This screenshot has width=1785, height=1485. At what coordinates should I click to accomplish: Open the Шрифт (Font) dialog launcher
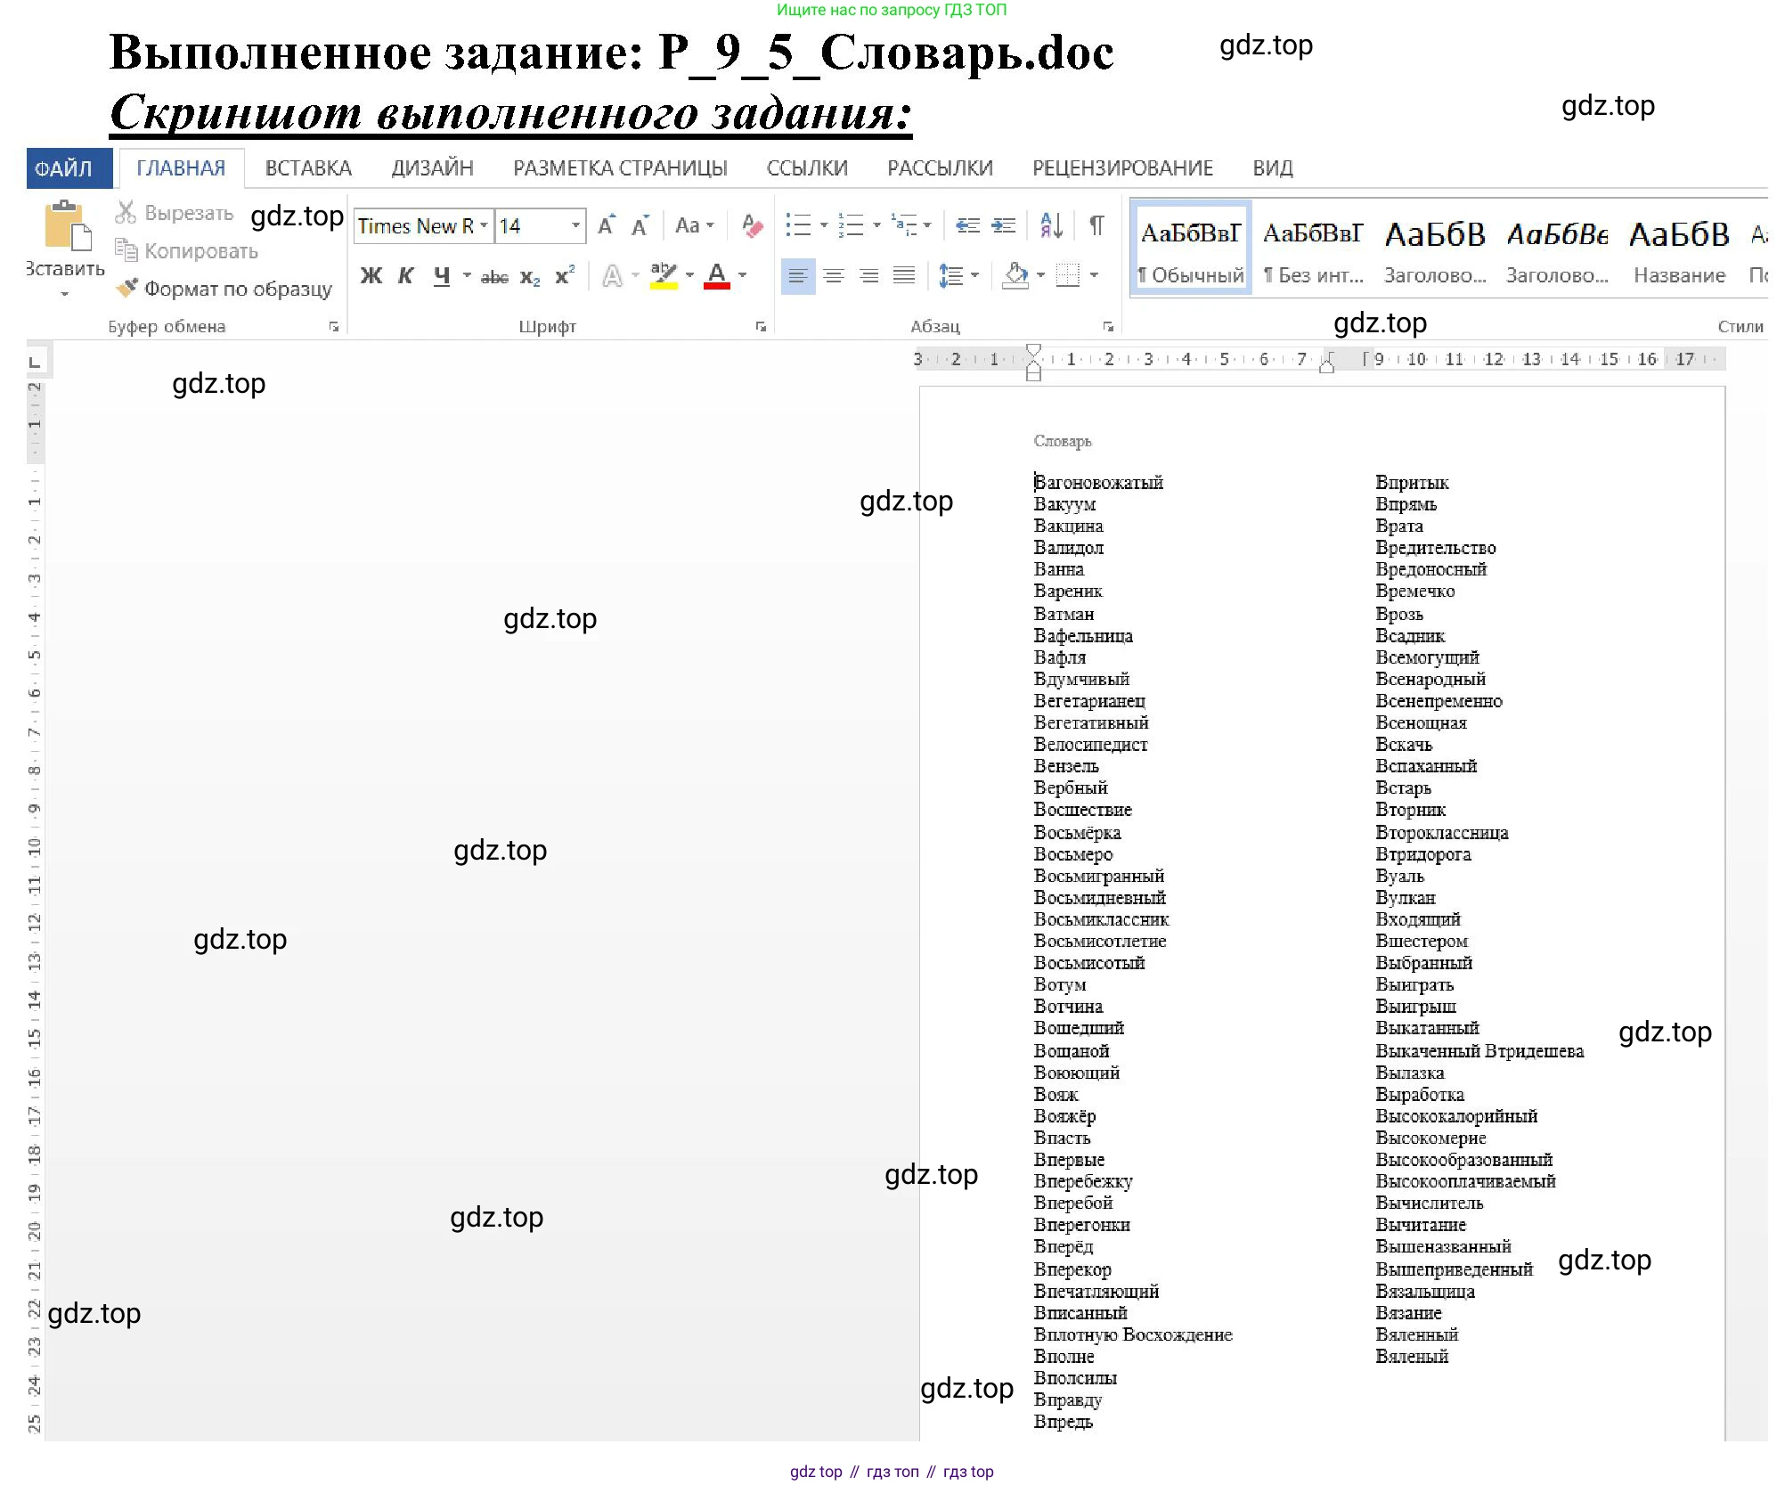tap(761, 327)
